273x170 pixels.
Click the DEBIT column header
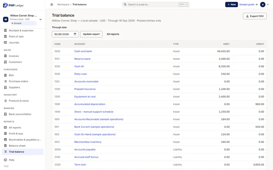coord(226,44)
